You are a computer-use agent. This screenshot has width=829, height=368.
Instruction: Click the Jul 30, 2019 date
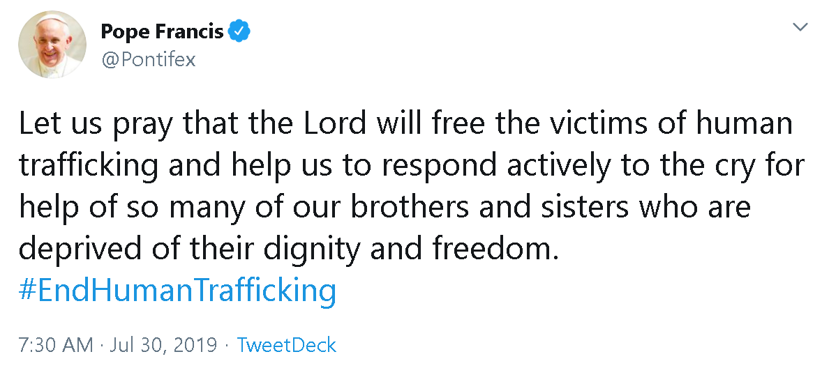click(164, 345)
